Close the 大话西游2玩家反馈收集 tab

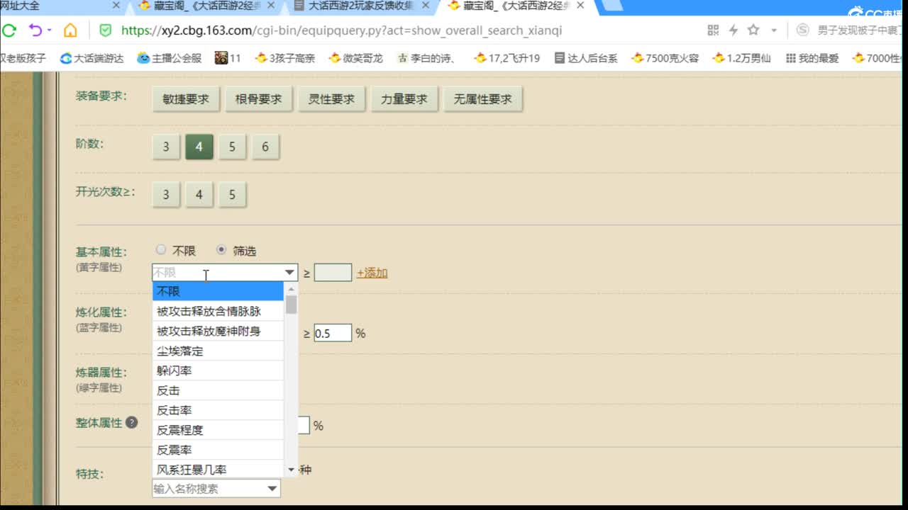pos(426,6)
